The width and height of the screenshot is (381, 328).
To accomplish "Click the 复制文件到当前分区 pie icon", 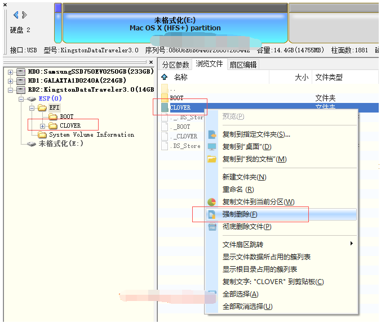I will 212,202.
